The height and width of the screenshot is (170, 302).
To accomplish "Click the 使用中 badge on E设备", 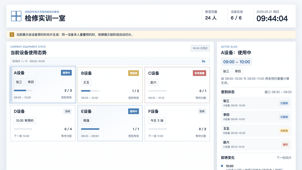I will tap(133, 111).
